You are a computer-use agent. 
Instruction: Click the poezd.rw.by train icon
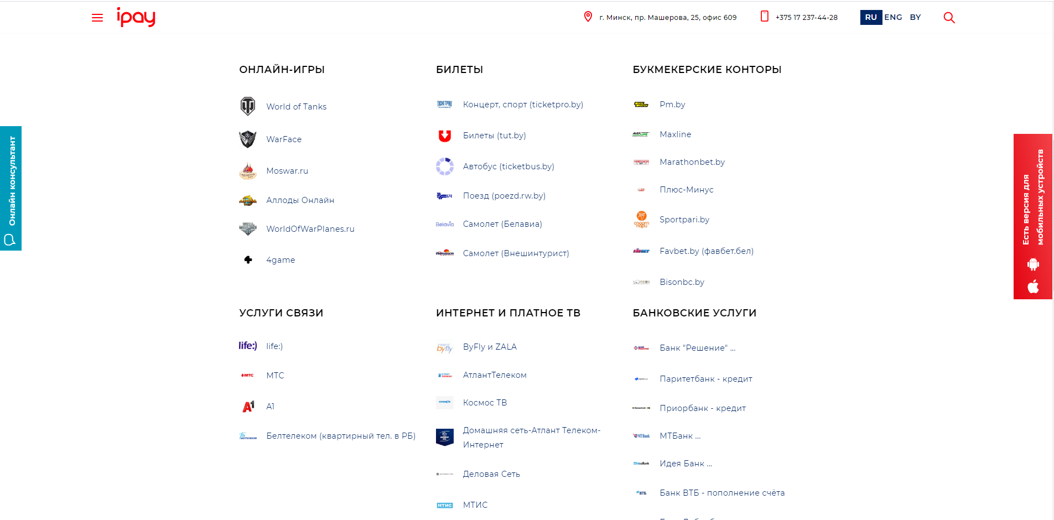point(445,196)
